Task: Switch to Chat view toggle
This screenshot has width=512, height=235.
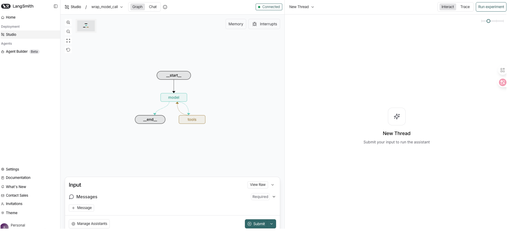Action: 153,7
